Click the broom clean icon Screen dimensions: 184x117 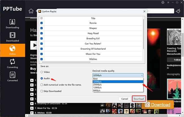(178, 11)
